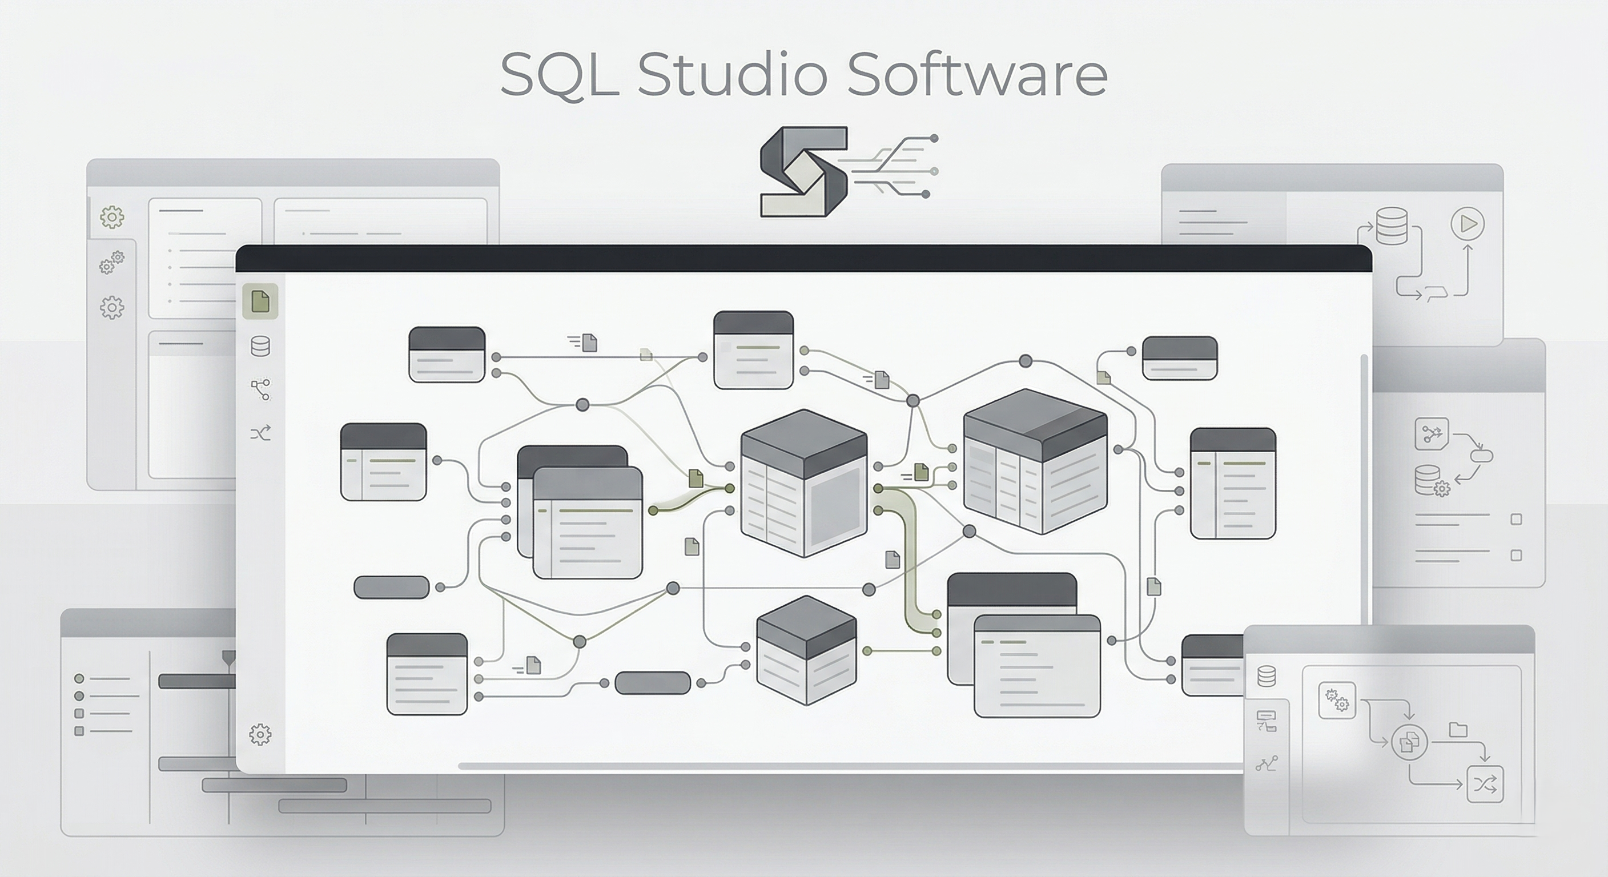Tick the lower checkbox in right panel
This screenshot has height=877, width=1608.
coord(1515,555)
